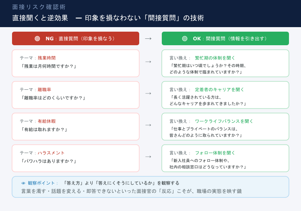This screenshot has width=301, height=211.
Task: Click the arrow in the 有給休暇 row
Action: click(x=148, y=125)
